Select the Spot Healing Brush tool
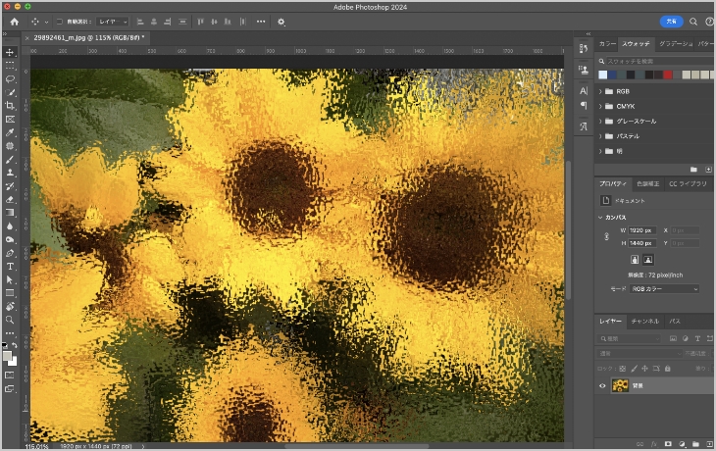716x451 pixels. (x=10, y=146)
